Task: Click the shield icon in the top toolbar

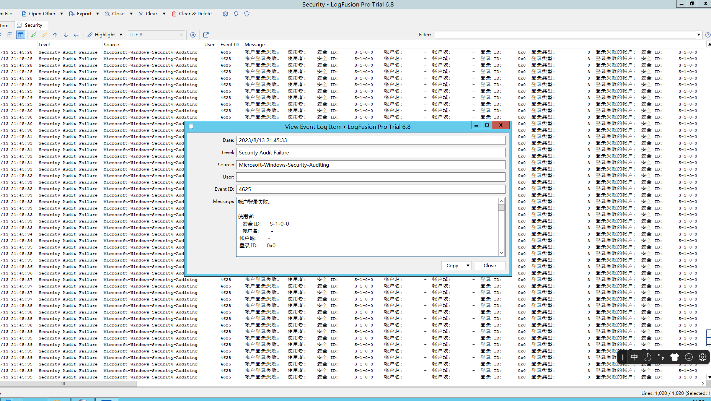Action: [x=247, y=14]
